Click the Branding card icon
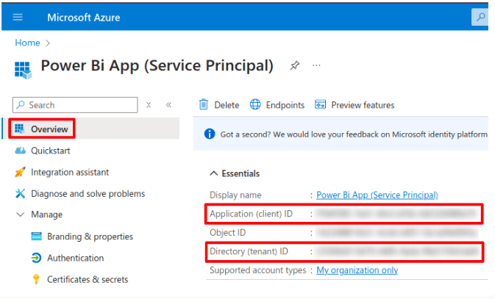 click(x=36, y=237)
